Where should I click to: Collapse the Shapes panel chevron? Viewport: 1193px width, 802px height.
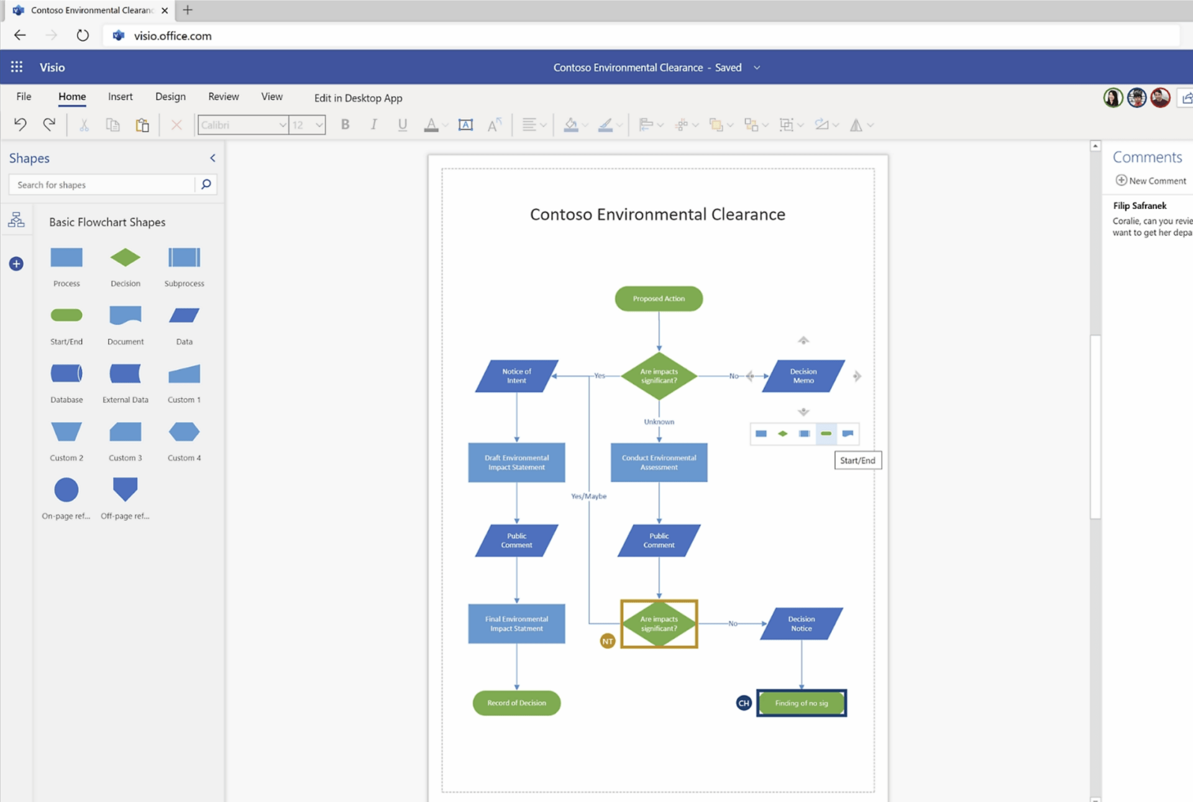tap(213, 158)
